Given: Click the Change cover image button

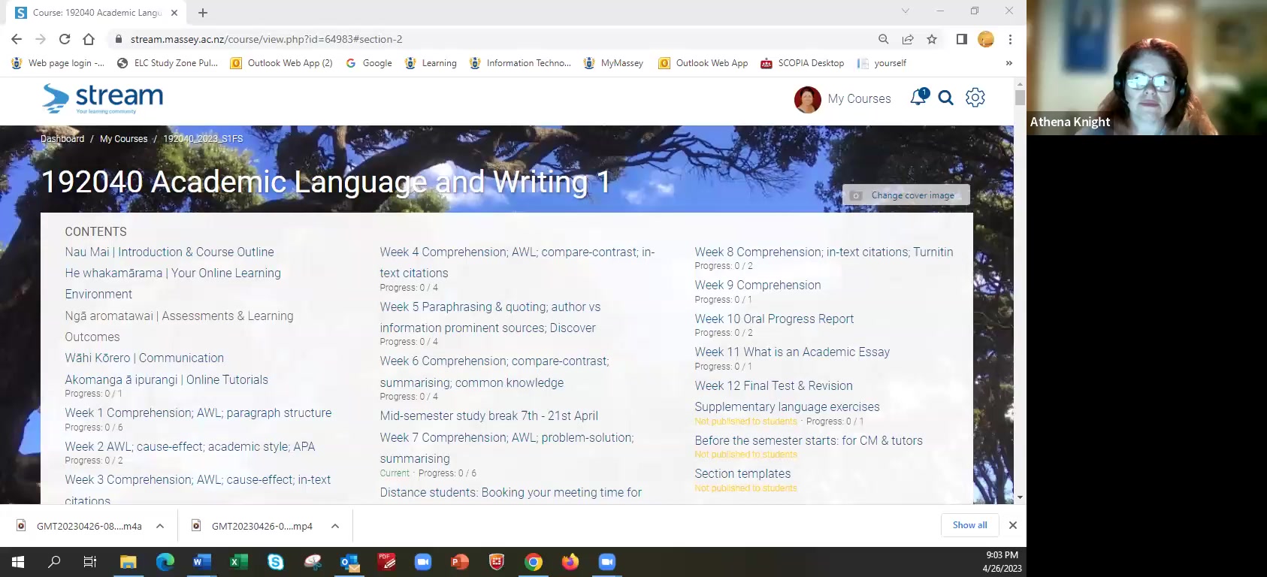Looking at the screenshot, I should point(906,195).
